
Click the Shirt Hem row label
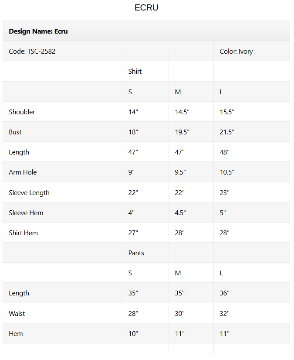click(x=23, y=233)
